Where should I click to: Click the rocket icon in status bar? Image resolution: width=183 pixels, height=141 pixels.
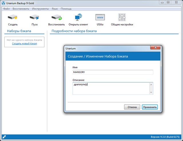tap(4, 137)
